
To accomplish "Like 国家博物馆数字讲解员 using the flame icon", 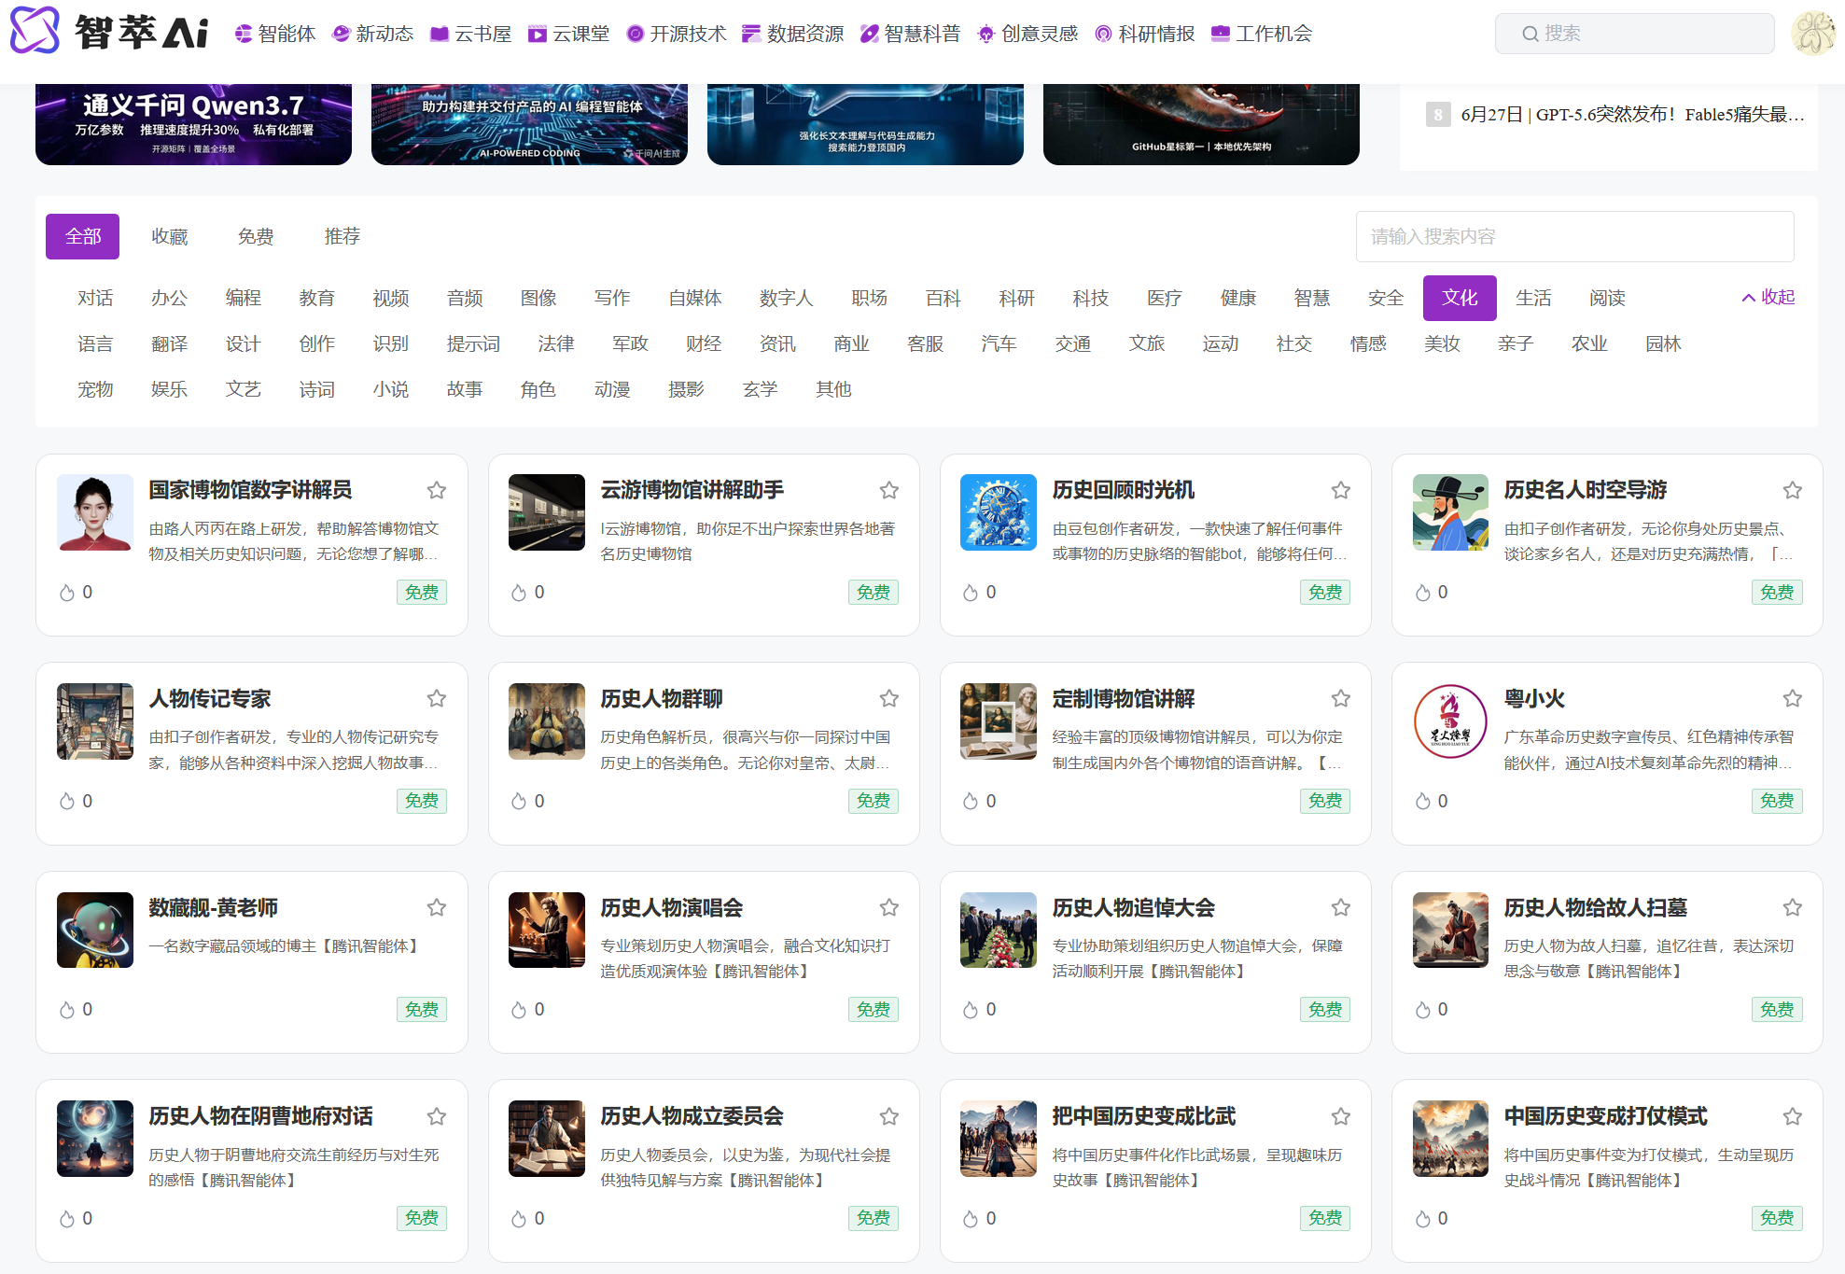I will pos(67,593).
